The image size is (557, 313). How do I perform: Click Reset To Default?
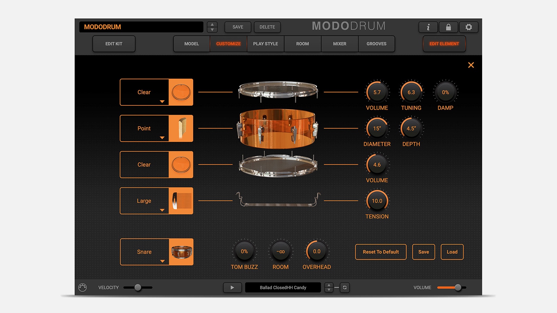(x=381, y=252)
